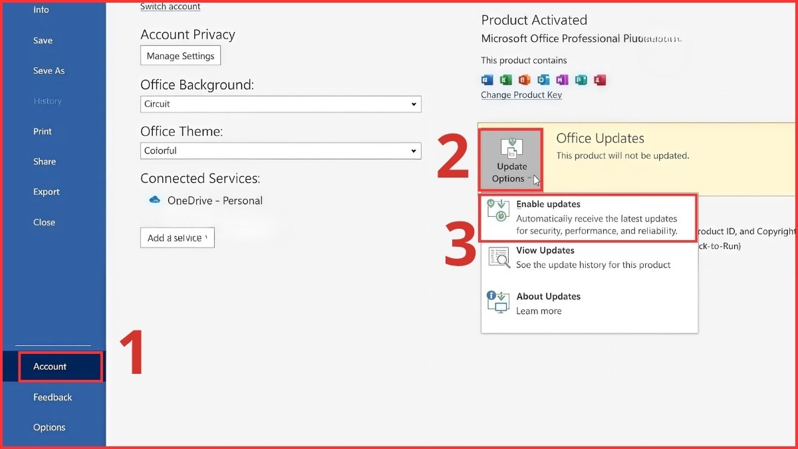798x449 pixels.
Task: Click the red Access app icon
Action: [x=600, y=80]
